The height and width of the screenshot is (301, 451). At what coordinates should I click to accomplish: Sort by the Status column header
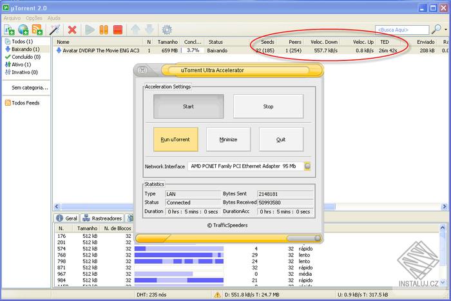(x=215, y=42)
